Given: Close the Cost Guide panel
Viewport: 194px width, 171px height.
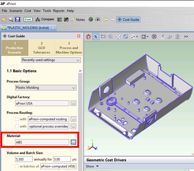Looking at the screenshot, I should (x=79, y=36).
